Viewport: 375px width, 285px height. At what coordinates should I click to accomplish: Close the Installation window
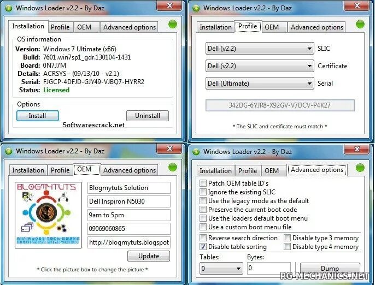point(169,5)
